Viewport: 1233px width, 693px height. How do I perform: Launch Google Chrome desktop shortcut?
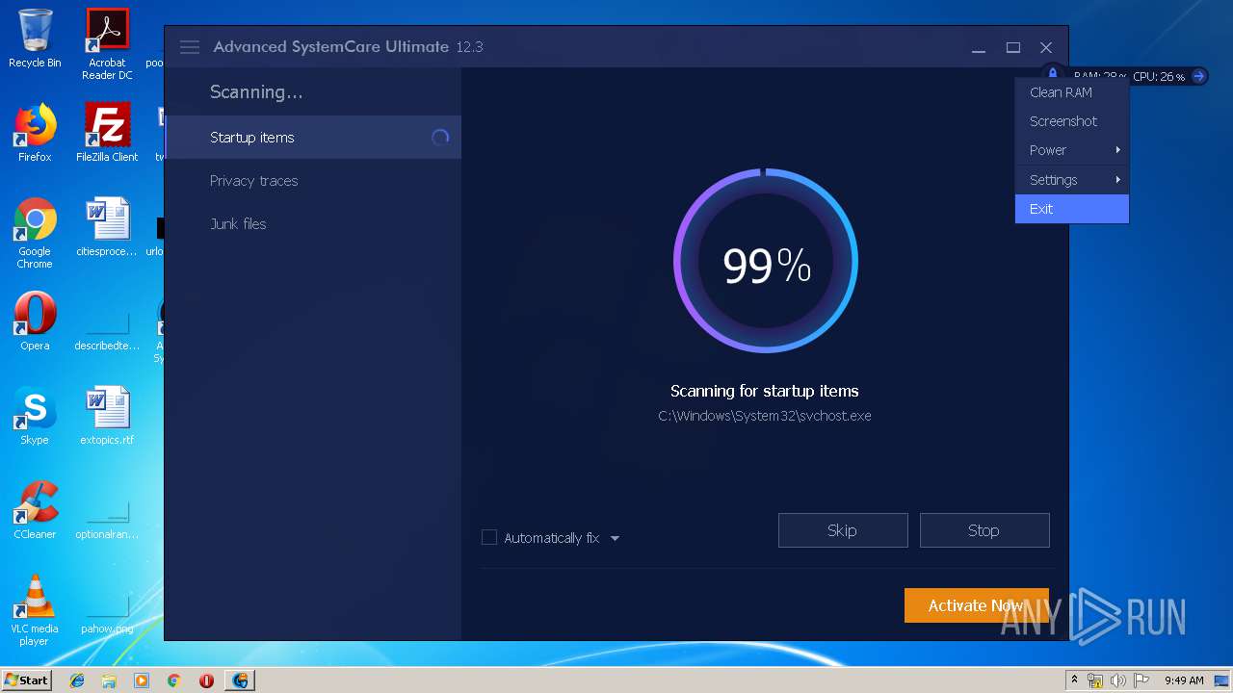point(35,233)
